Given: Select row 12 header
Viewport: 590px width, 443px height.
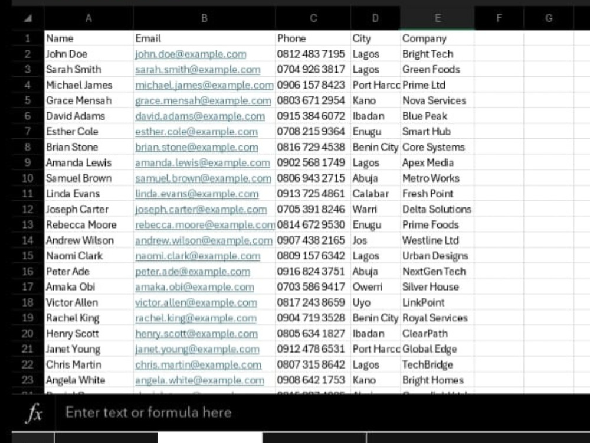Looking at the screenshot, I should click(28, 209).
